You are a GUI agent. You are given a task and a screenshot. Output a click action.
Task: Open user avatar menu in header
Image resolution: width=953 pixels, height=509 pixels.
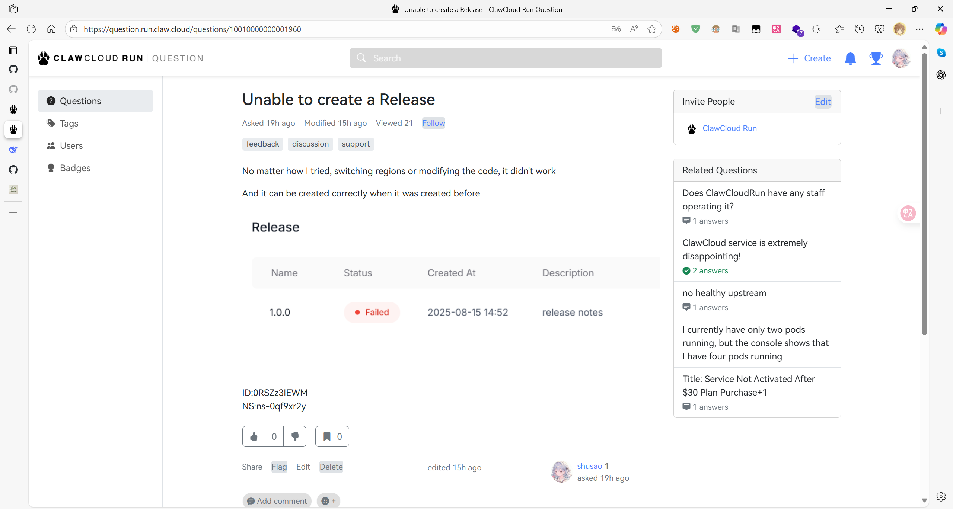[x=901, y=58]
